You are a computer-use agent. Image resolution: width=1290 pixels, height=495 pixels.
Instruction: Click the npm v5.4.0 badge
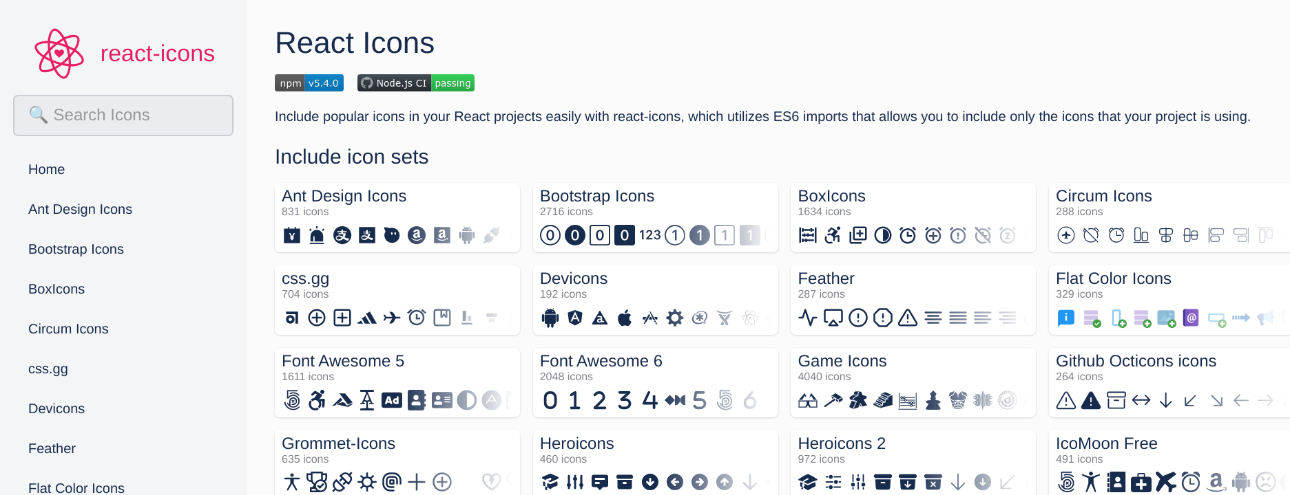coord(309,83)
